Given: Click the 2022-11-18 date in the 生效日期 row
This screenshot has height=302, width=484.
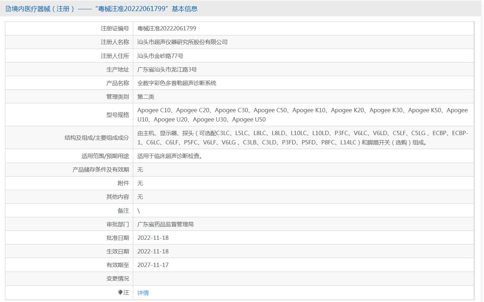Looking at the screenshot, I should (x=153, y=252).
